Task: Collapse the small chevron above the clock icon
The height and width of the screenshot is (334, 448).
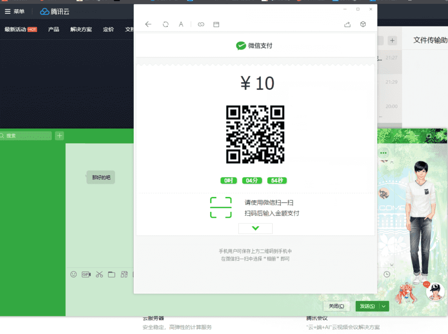Action: [x=392, y=265]
